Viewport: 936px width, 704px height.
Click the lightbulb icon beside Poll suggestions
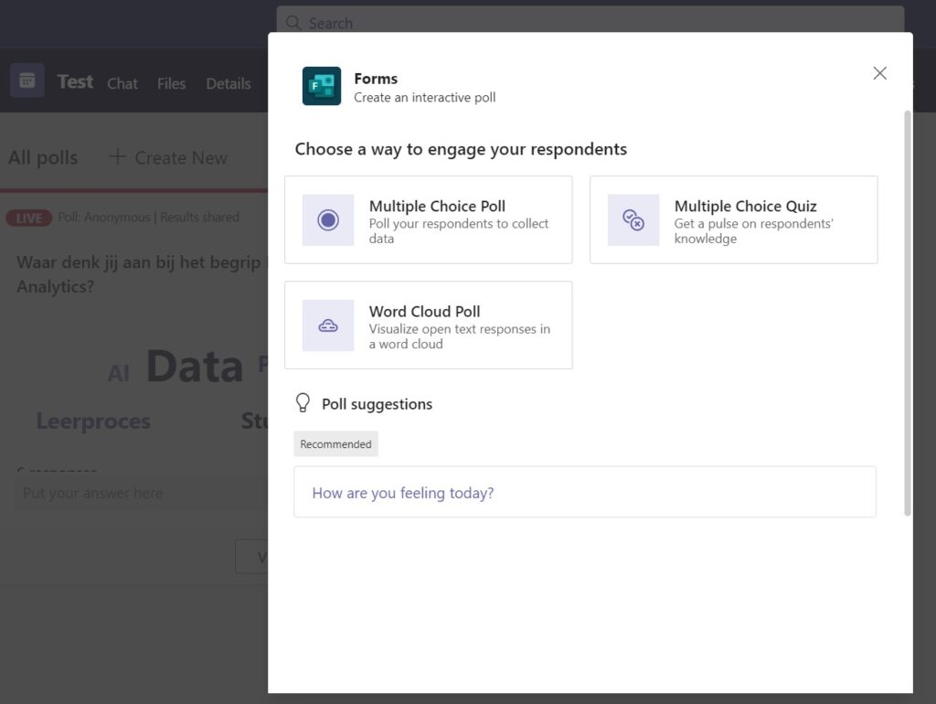click(x=303, y=402)
